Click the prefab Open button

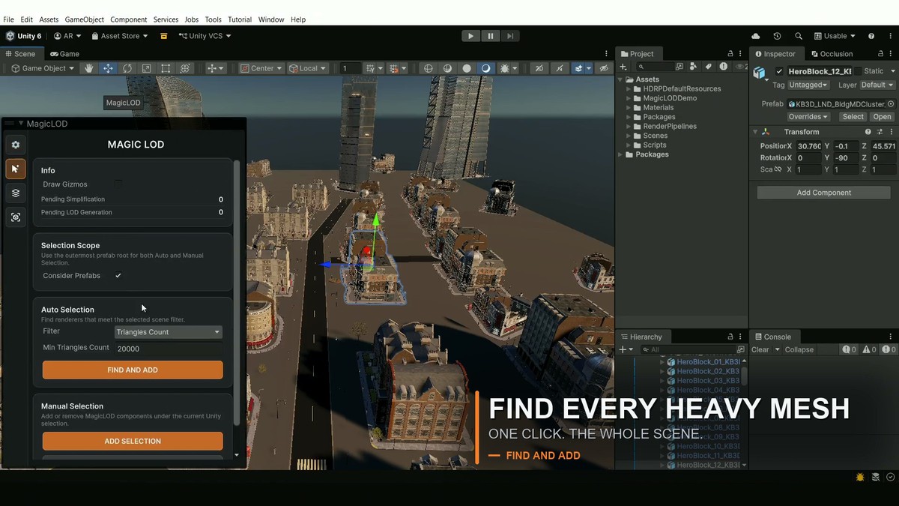882,117
